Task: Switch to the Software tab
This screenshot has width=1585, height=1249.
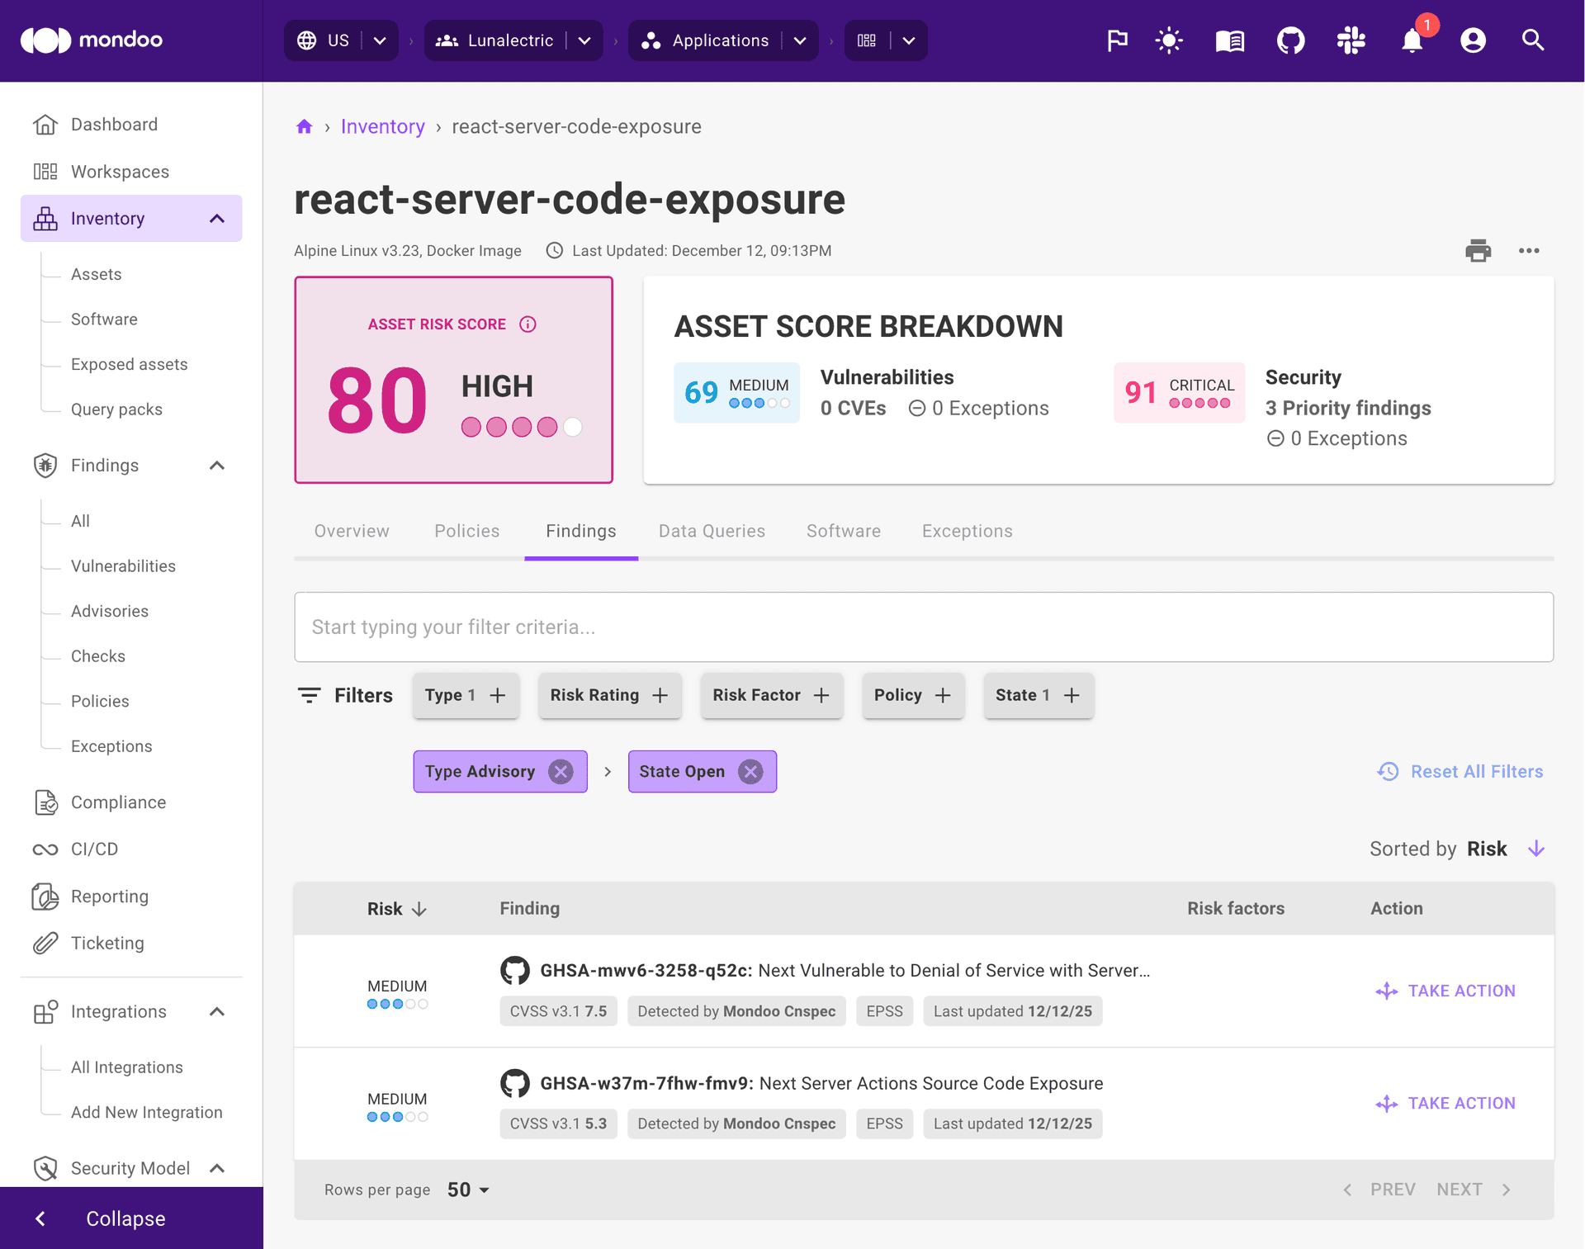Action: (843, 531)
